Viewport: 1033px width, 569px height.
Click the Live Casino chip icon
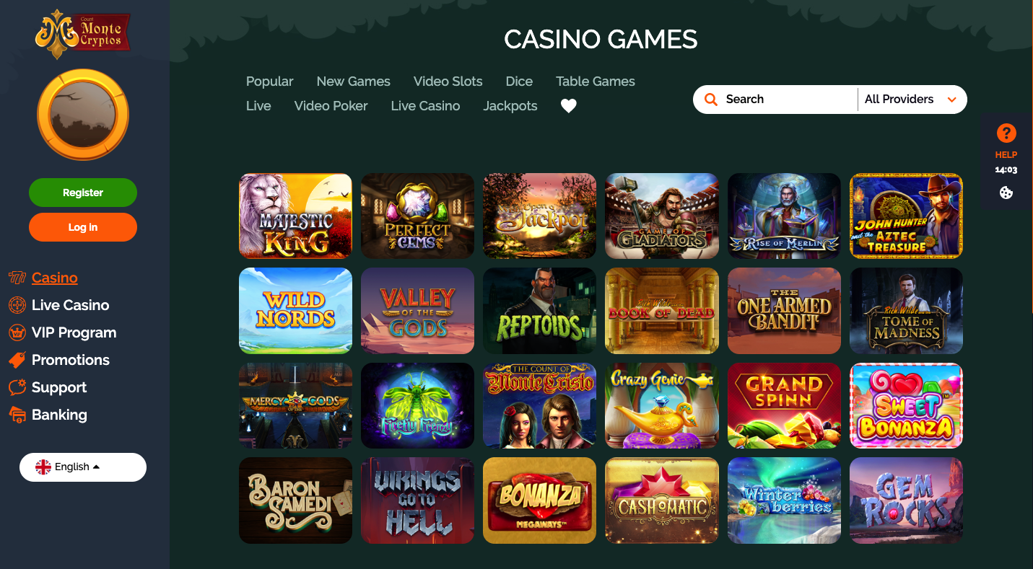[x=17, y=305]
